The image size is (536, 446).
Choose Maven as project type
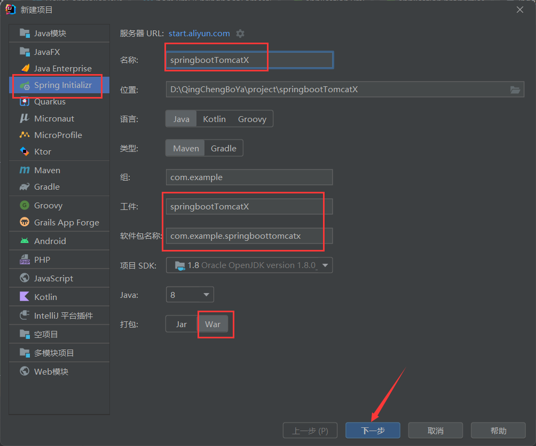(186, 148)
